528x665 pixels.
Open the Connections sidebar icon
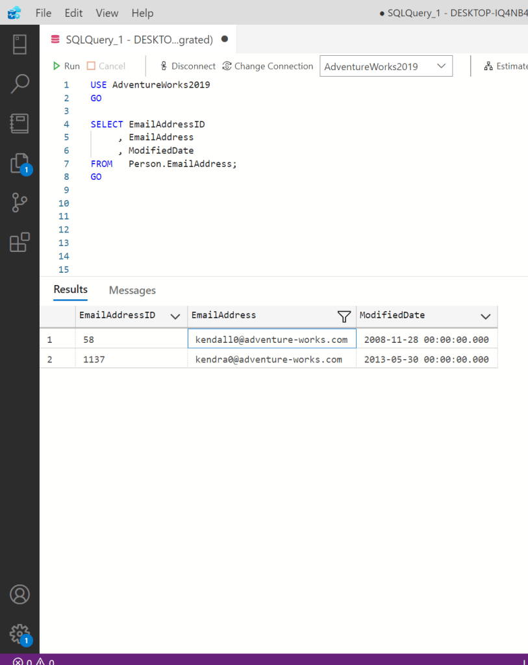(x=19, y=45)
